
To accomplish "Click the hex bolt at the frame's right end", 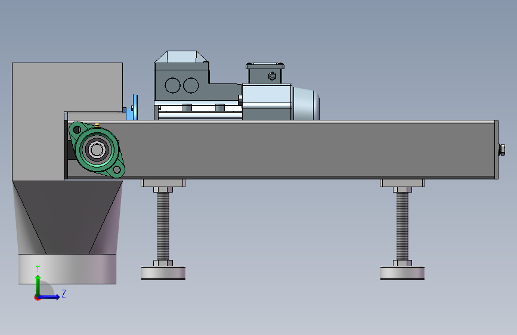I will pos(502,150).
